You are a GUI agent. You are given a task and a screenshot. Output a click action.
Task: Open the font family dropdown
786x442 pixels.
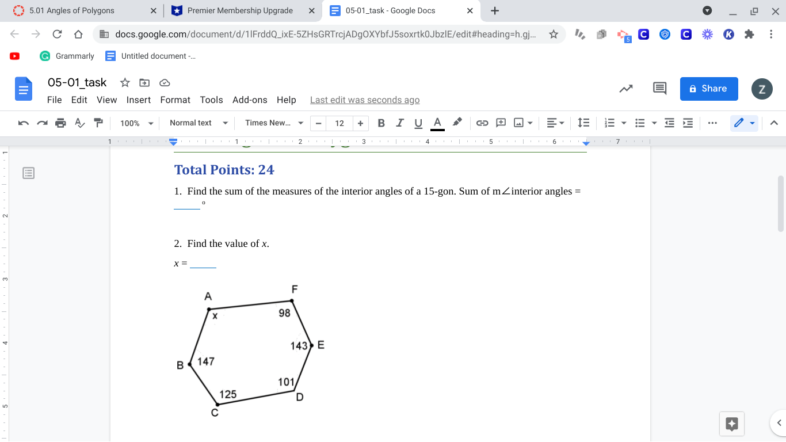point(272,123)
